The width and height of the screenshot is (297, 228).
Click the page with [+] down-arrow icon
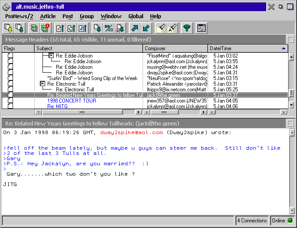120,28
